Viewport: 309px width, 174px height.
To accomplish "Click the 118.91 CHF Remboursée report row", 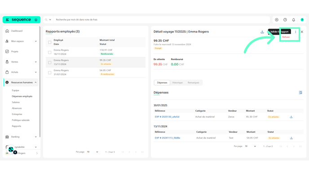I will pyautogui.click(x=96, y=52).
